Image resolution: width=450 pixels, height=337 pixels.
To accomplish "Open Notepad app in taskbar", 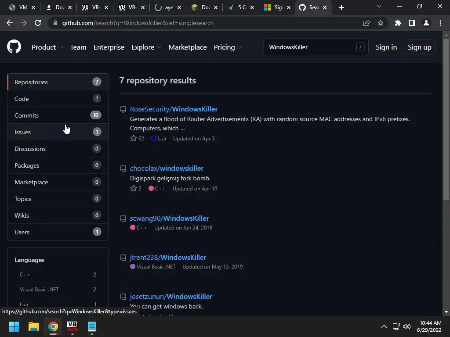I will coord(92,326).
